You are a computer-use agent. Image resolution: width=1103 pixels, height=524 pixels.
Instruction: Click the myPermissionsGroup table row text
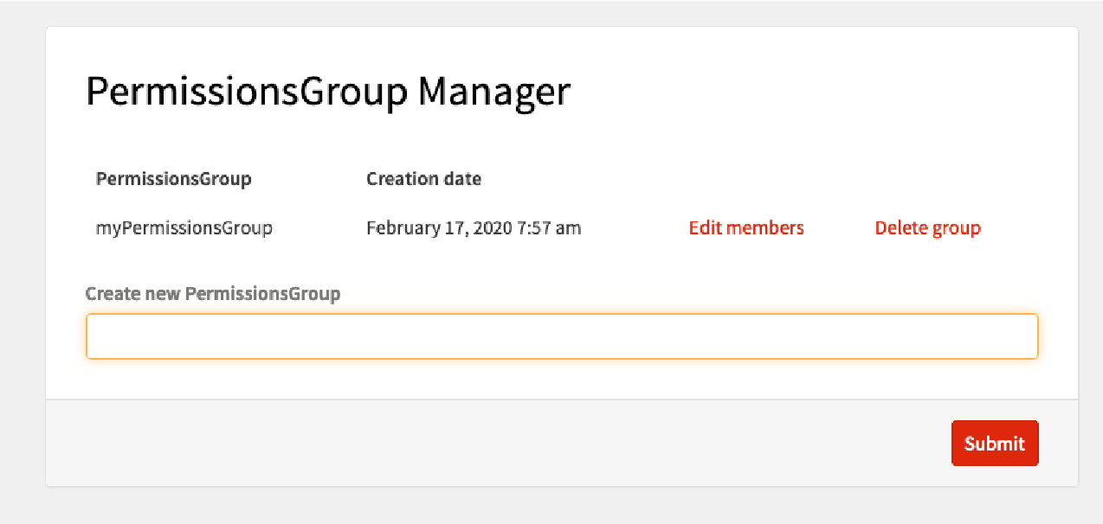click(184, 228)
